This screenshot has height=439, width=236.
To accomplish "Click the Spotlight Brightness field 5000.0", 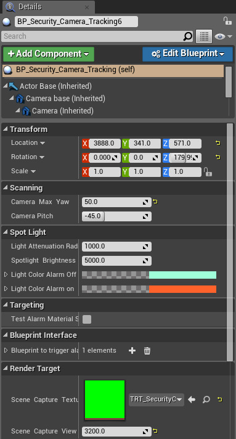I will [x=116, y=261].
